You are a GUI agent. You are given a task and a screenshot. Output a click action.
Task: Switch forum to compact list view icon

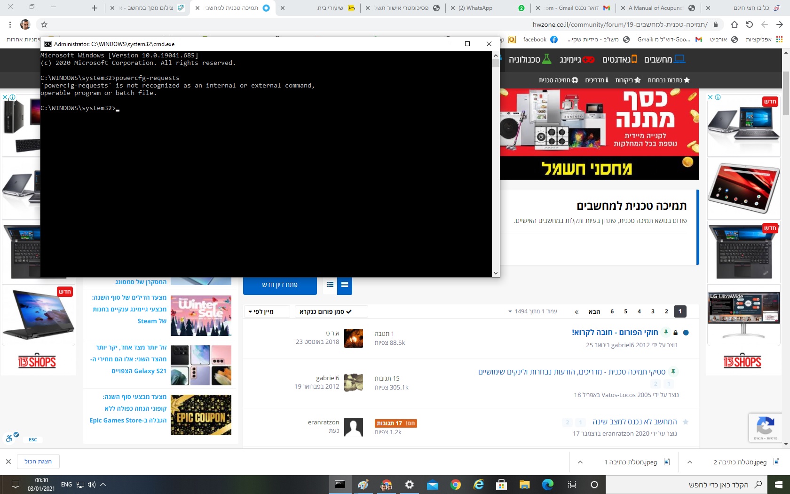click(330, 285)
